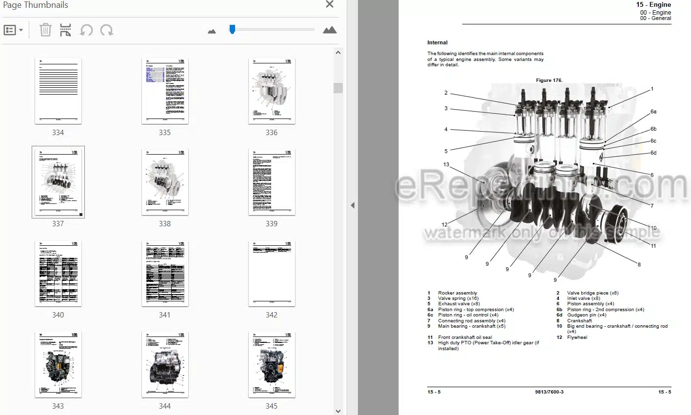Click the '15 - Engine' page header

(653, 4)
